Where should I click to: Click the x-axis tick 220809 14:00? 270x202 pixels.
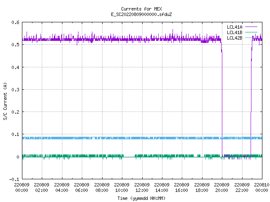pyautogui.click(x=162, y=187)
